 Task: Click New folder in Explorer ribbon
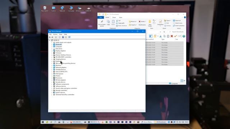point(150,23)
